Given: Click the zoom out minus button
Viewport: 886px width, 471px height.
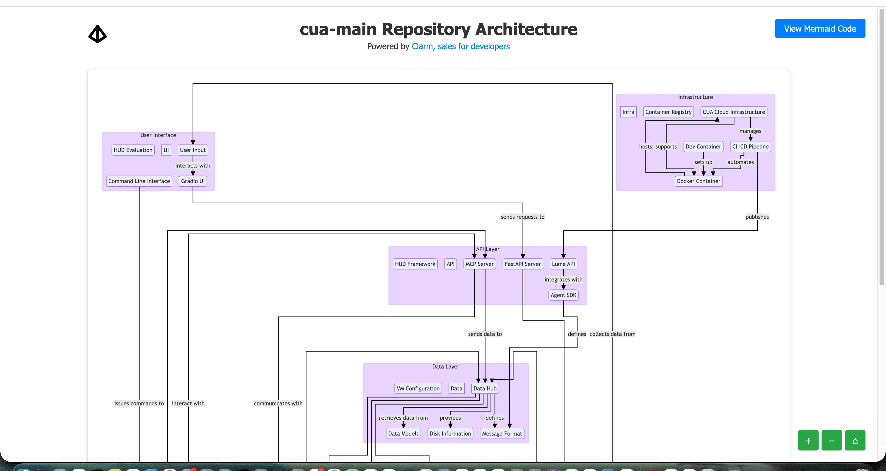Looking at the screenshot, I should [x=831, y=440].
